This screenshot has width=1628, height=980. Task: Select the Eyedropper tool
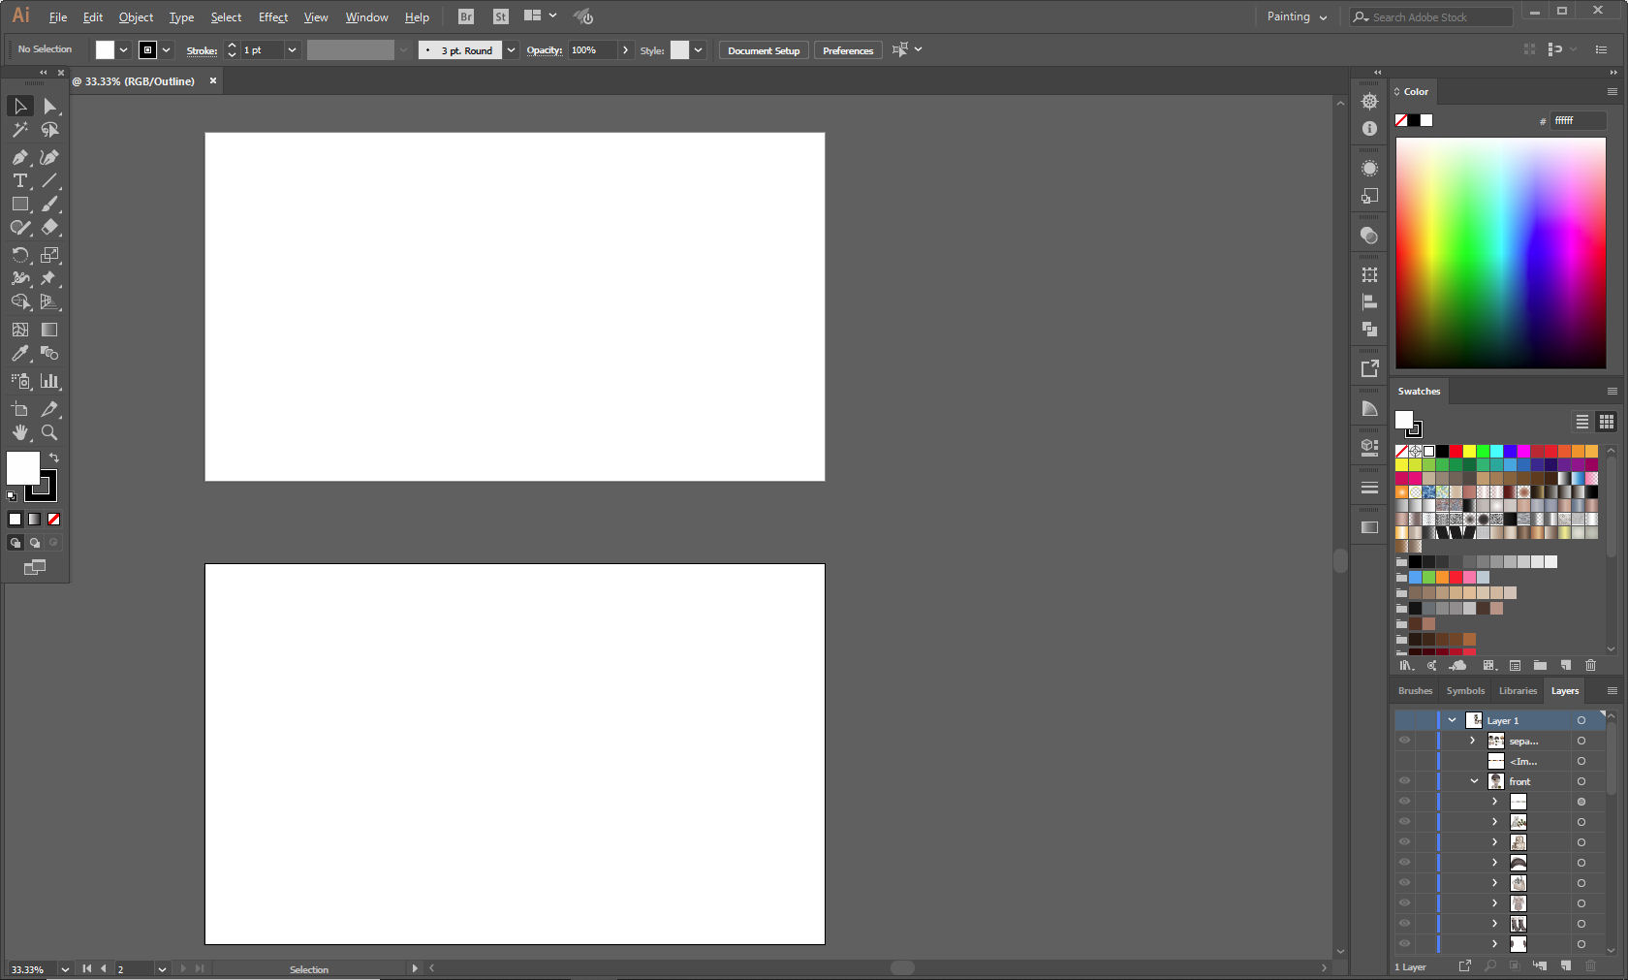click(x=20, y=354)
